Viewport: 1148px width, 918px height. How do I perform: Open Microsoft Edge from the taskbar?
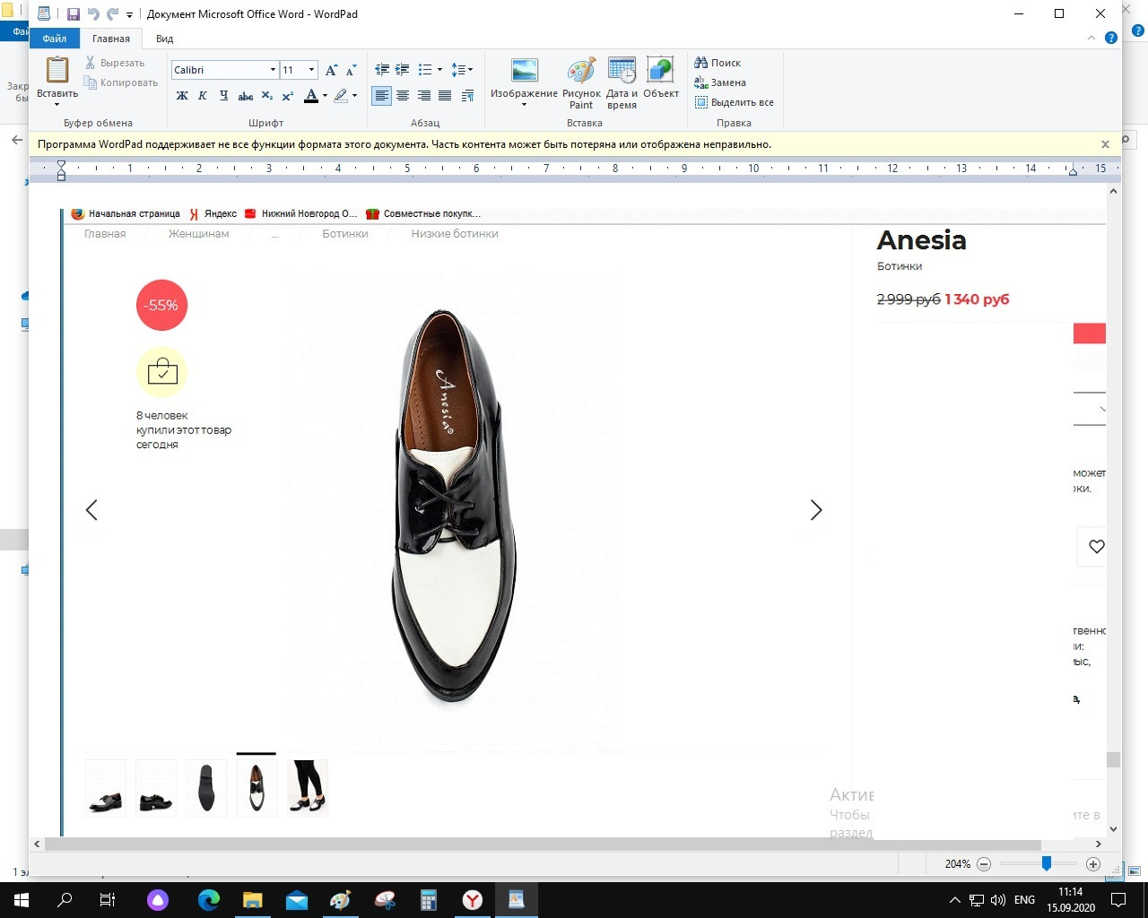coord(209,900)
